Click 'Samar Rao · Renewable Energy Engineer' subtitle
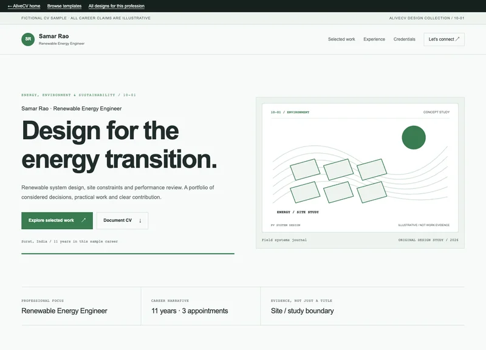Image resolution: width=486 pixels, height=350 pixels. coord(71,109)
